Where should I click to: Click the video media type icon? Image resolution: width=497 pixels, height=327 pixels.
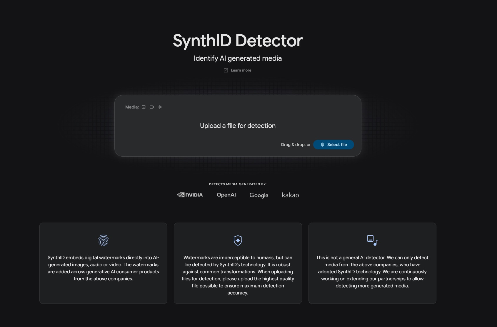pyautogui.click(x=152, y=107)
